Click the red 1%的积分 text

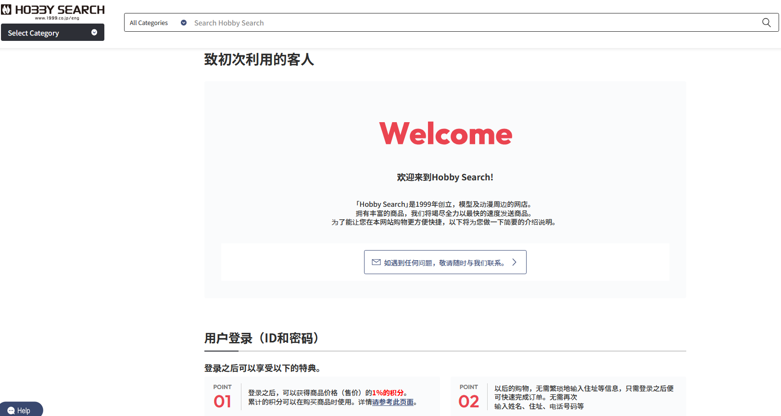point(388,393)
